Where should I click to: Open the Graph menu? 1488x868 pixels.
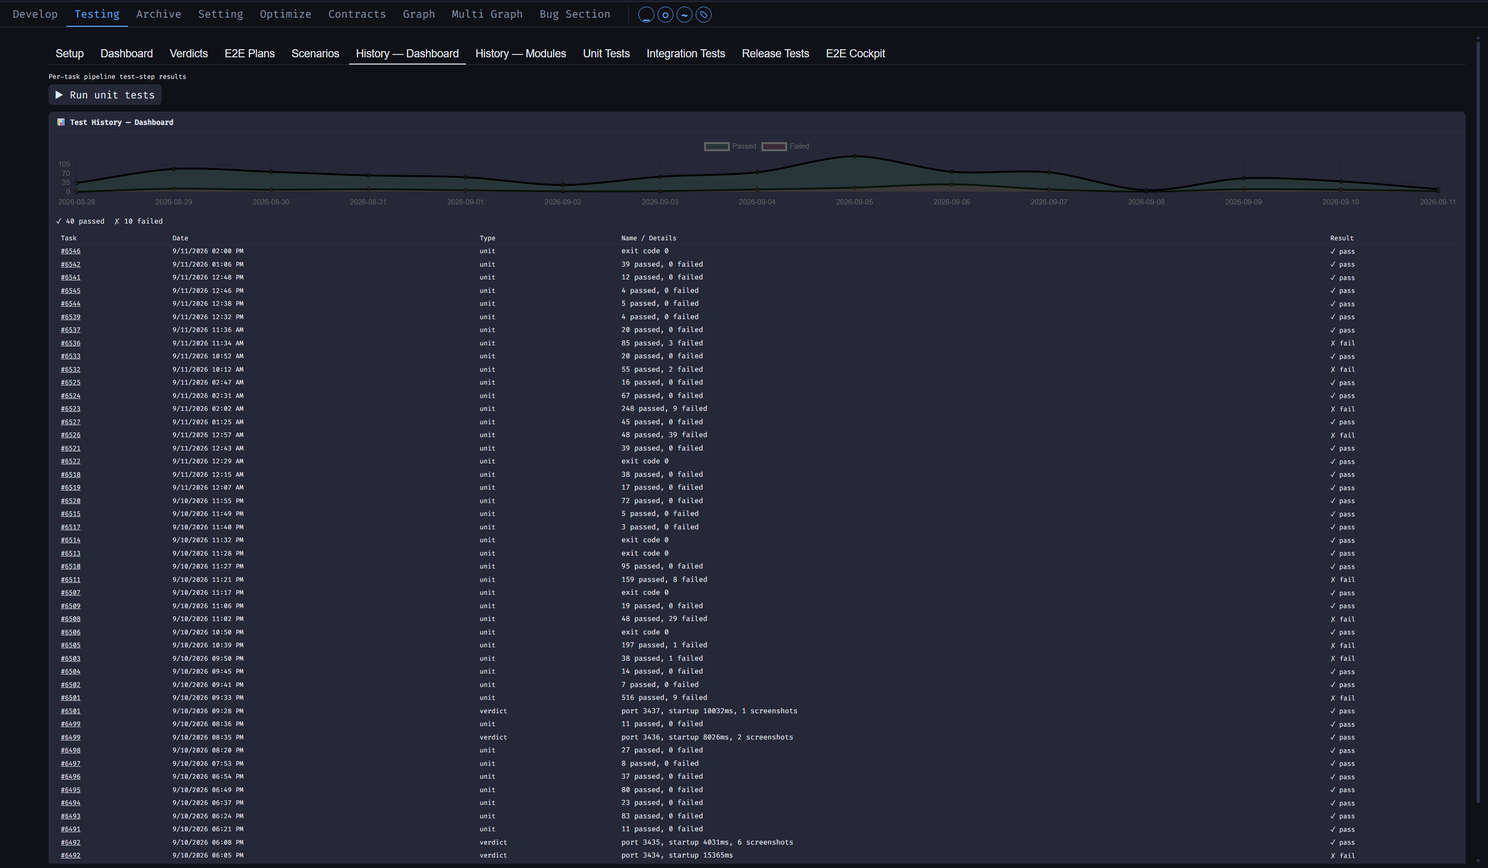(x=419, y=14)
